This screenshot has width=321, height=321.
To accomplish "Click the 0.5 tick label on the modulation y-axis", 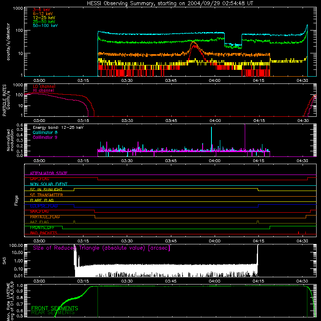I will (x=20, y=130).
